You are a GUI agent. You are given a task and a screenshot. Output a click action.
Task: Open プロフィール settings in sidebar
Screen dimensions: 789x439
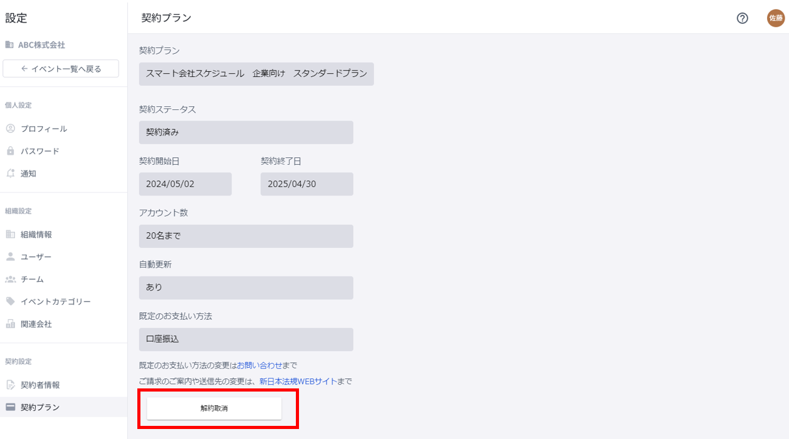pyautogui.click(x=64, y=129)
